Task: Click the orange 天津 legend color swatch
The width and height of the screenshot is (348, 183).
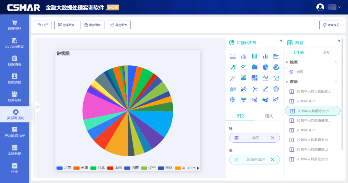Action: click(x=76, y=168)
